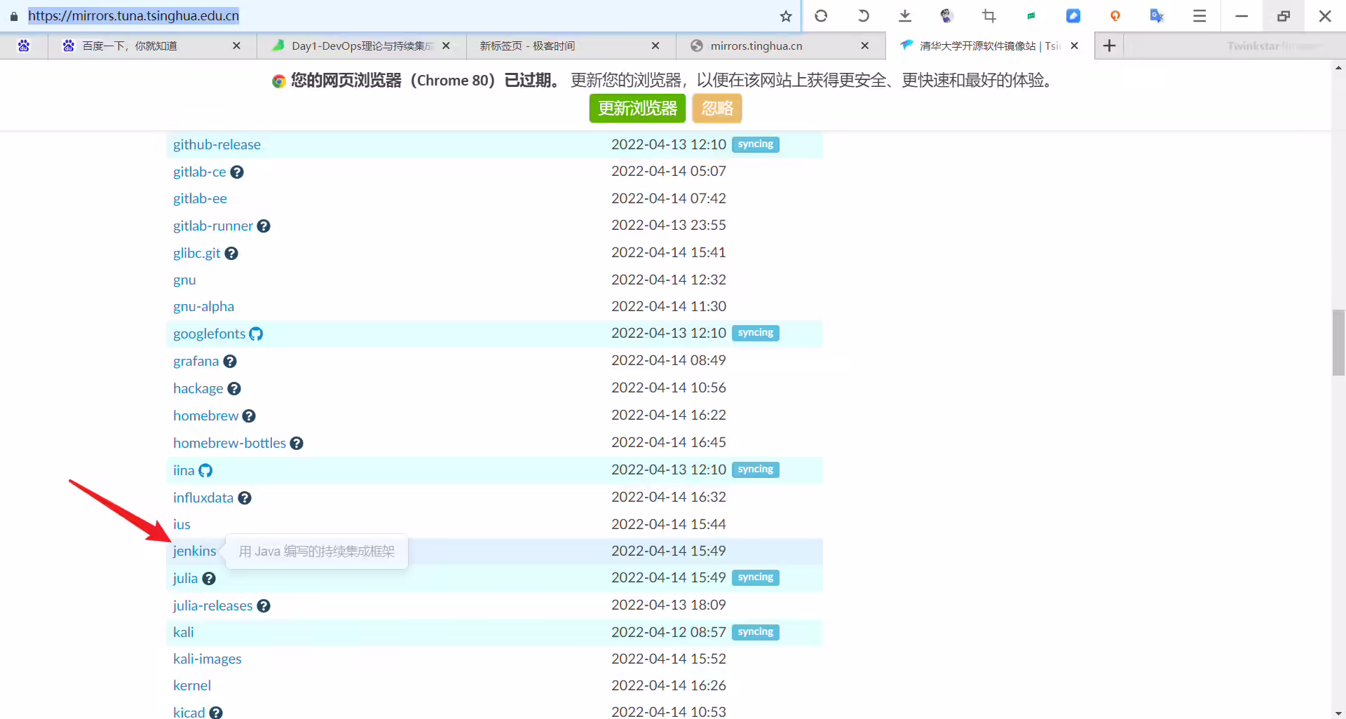Click help icon next to gitlab-ce

[237, 172]
